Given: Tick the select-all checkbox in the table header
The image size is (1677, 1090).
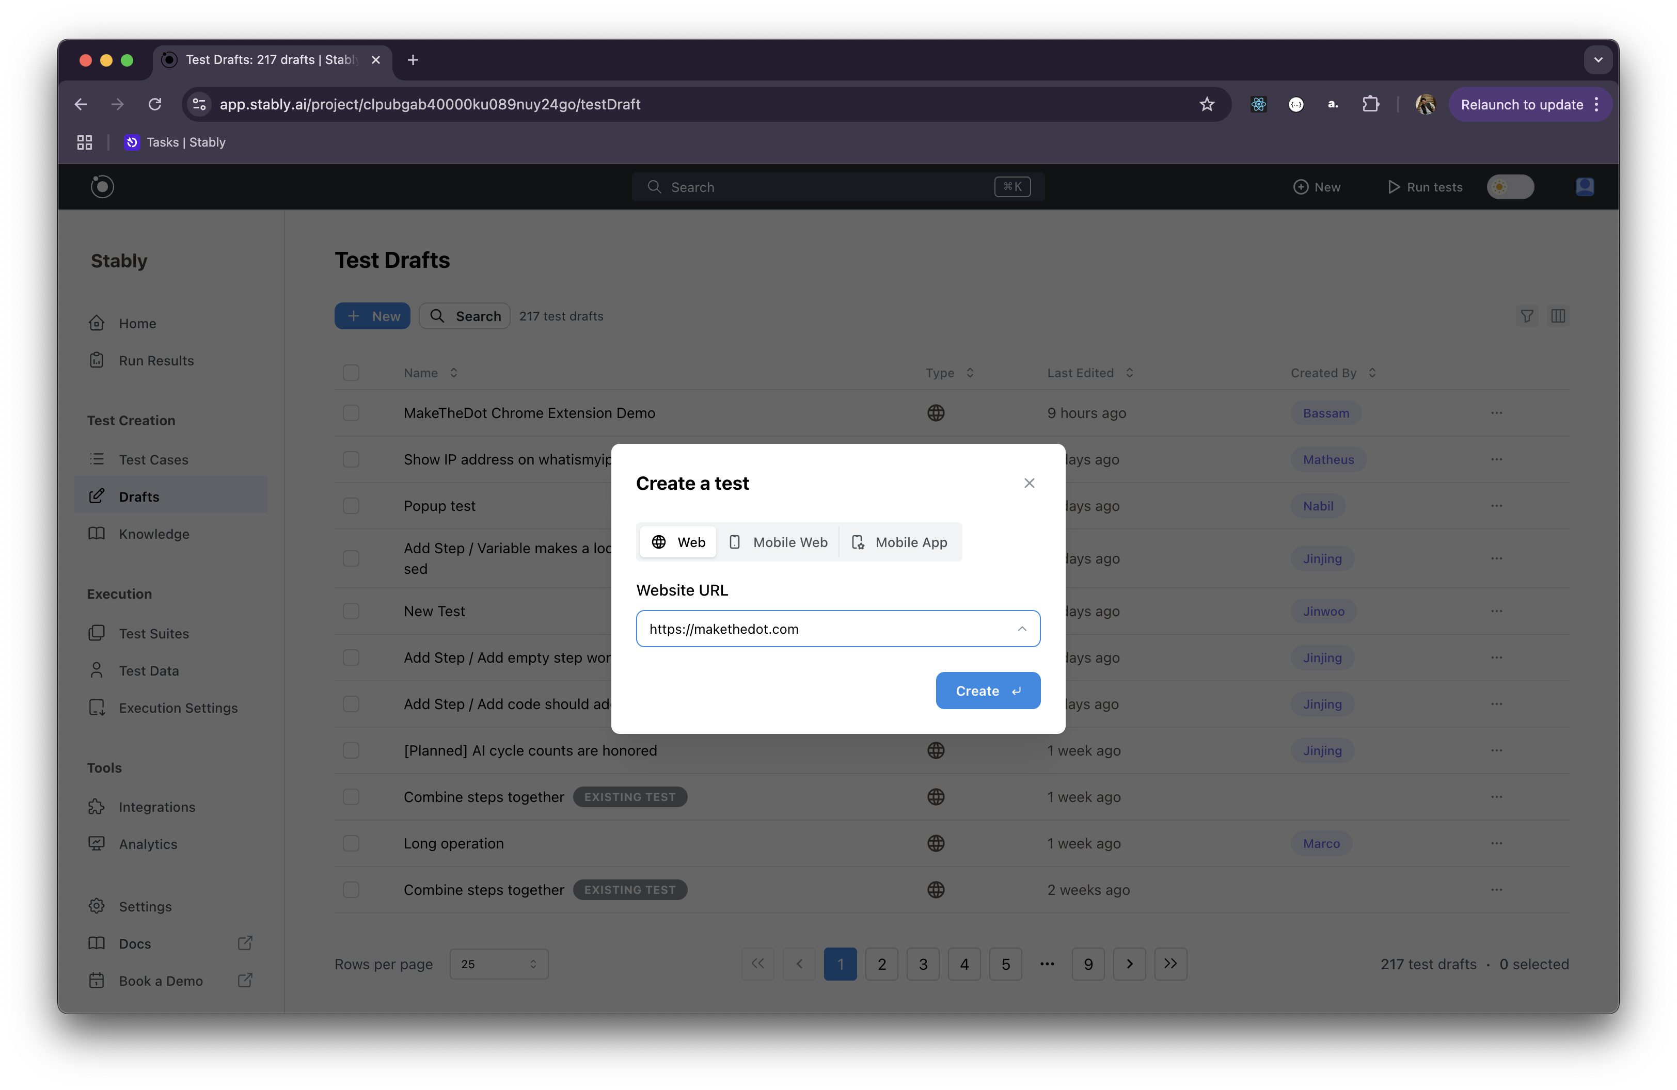Looking at the screenshot, I should click(x=351, y=373).
